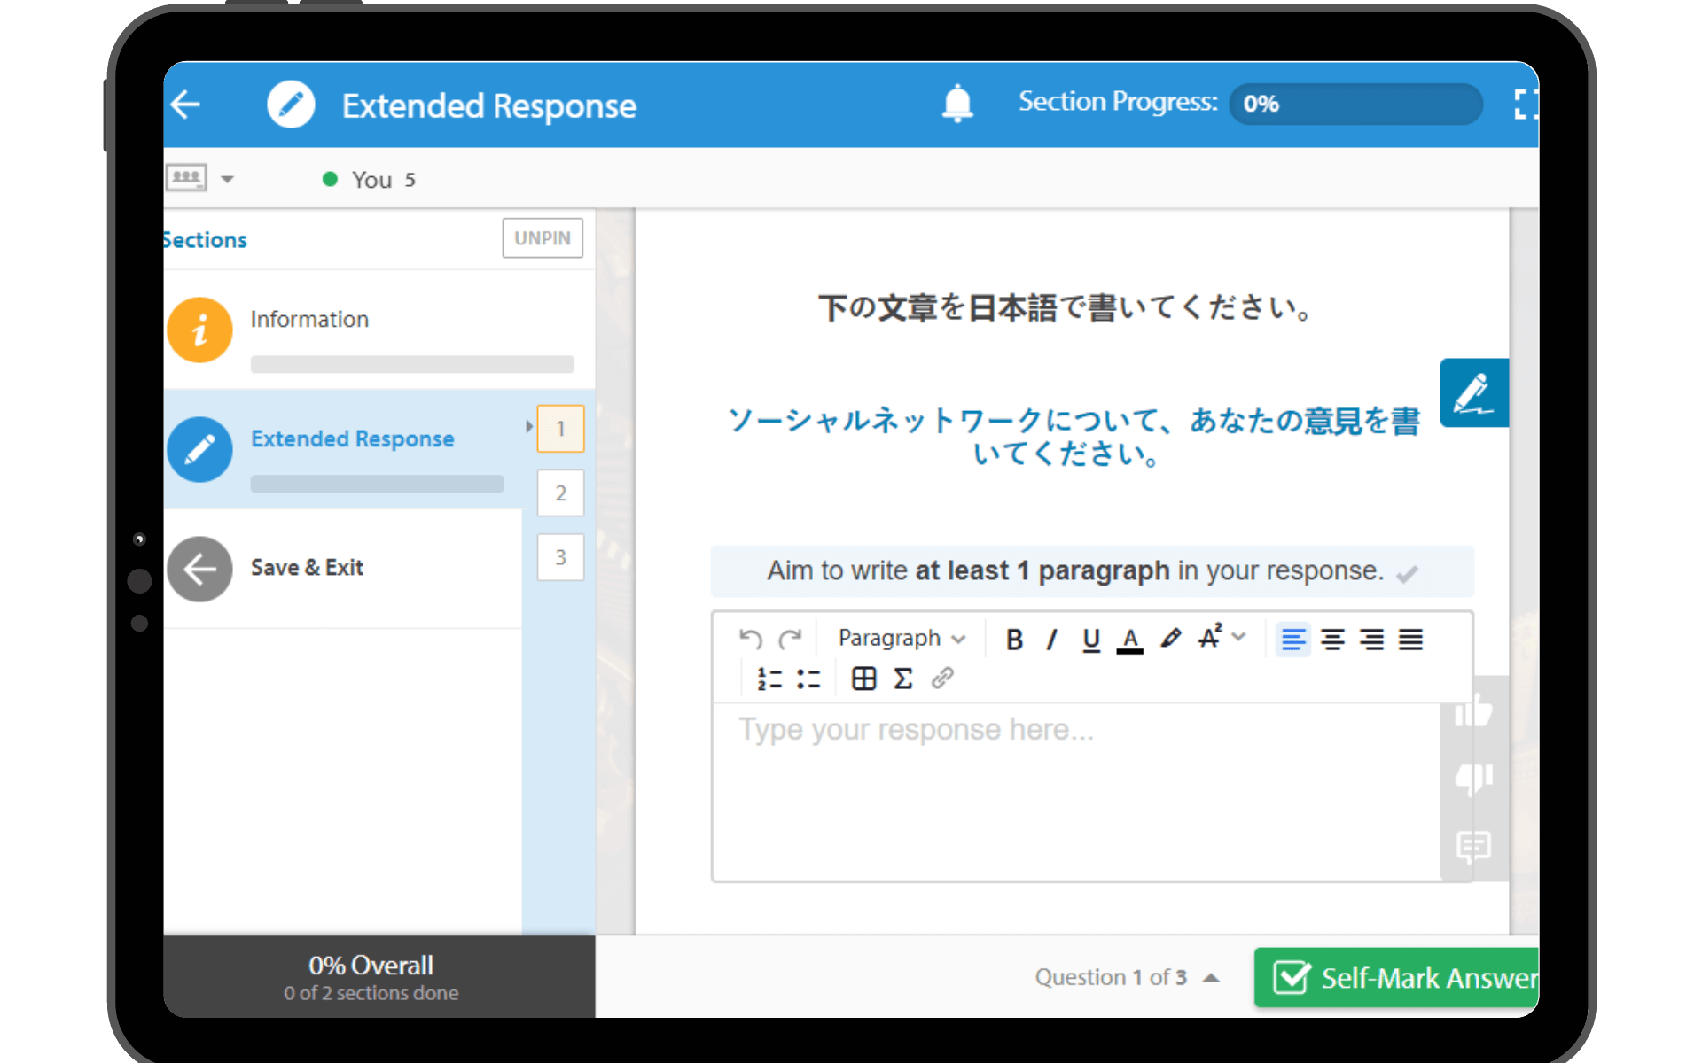The image size is (1702, 1063).
Task: Open the font color picker
Action: (1129, 639)
